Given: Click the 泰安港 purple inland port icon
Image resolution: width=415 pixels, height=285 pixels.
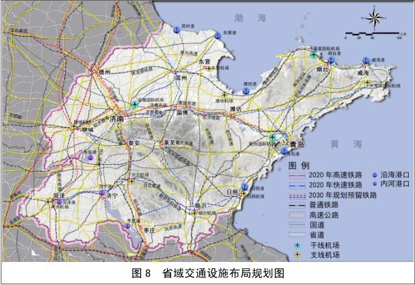Looking at the screenshot, I should pos(91,157).
